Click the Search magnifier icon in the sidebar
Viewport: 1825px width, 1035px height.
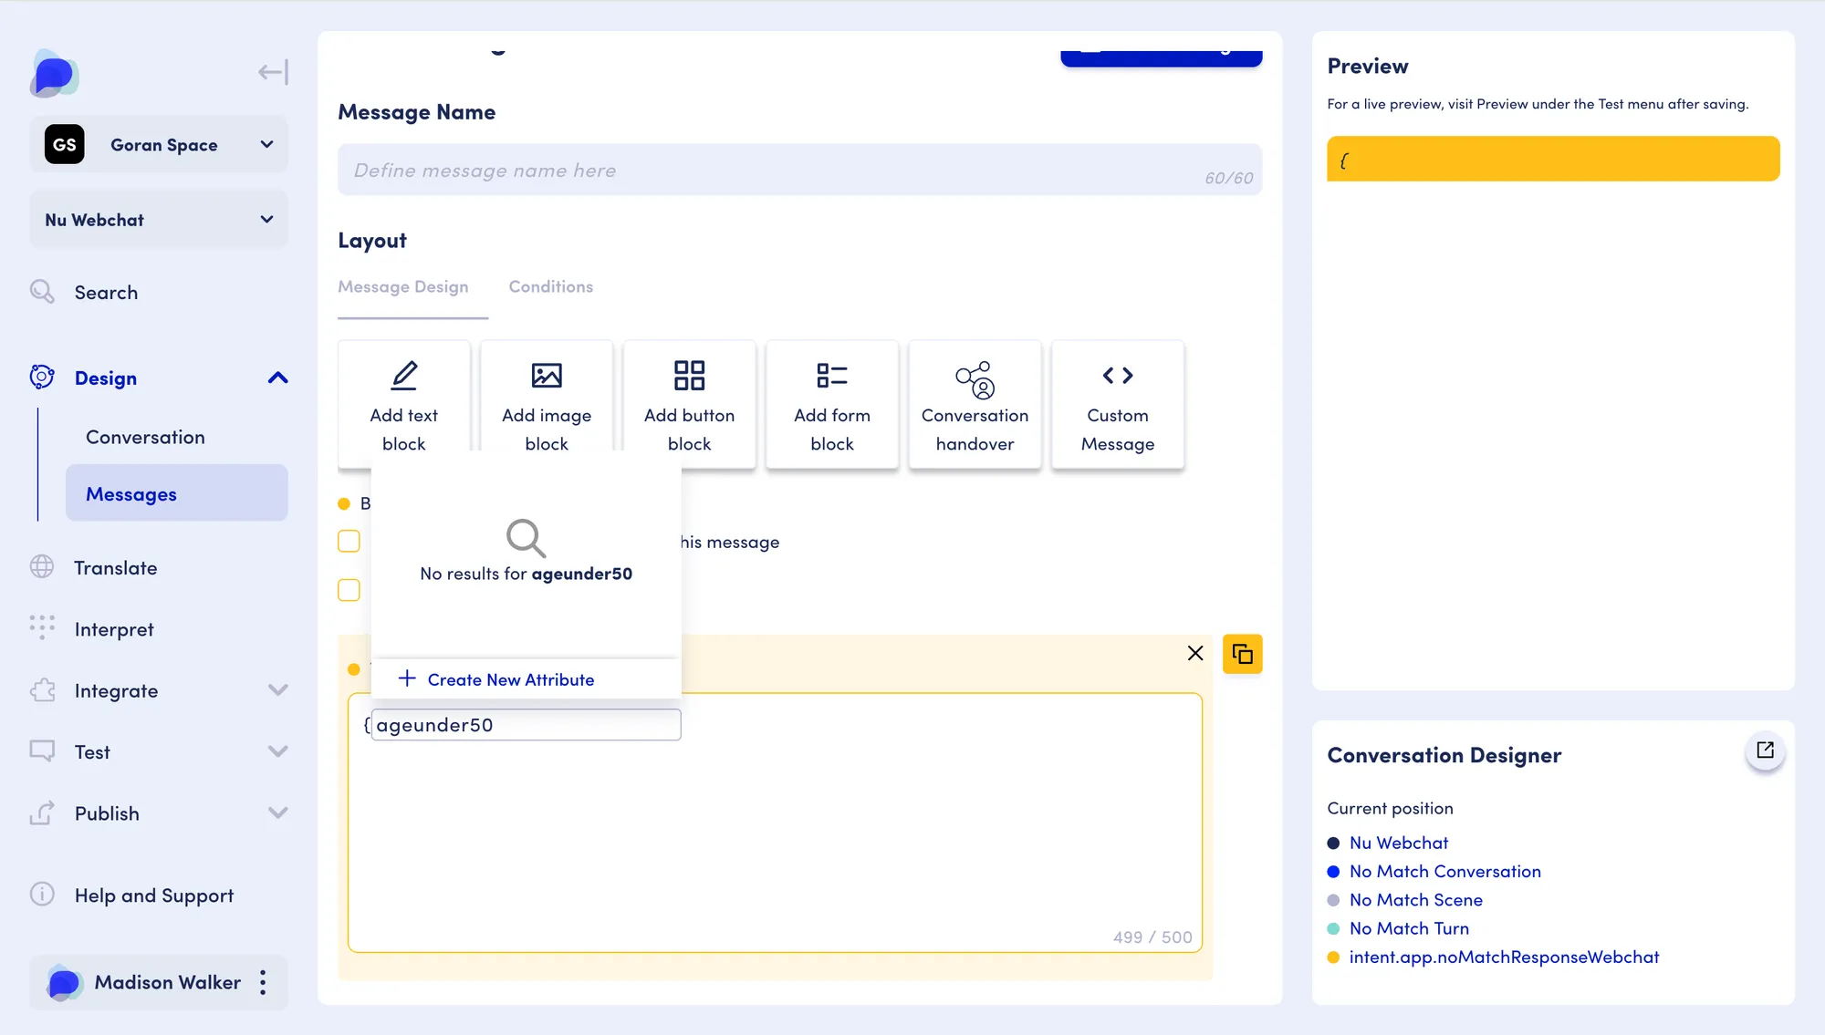[x=42, y=291]
